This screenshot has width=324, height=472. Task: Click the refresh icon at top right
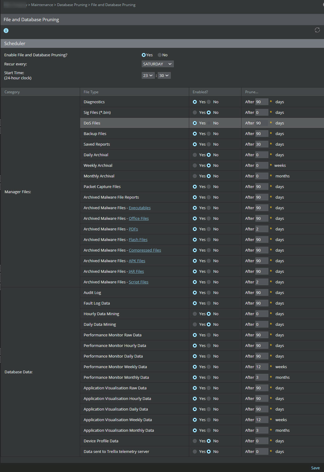(x=317, y=30)
